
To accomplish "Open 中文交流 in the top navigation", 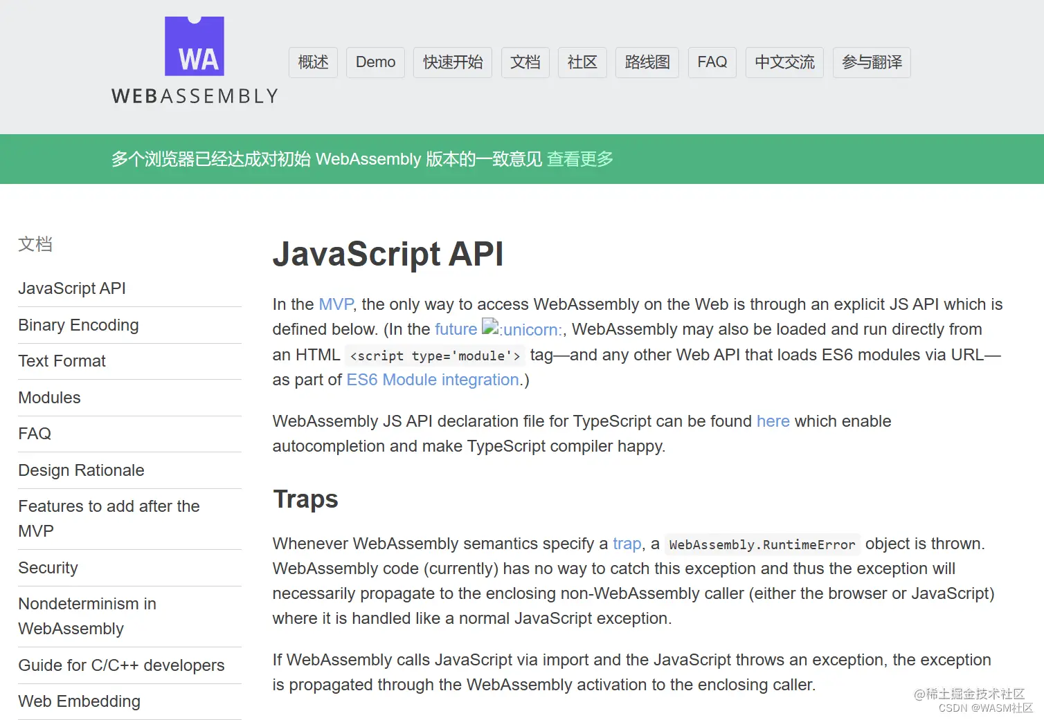I will pyautogui.click(x=784, y=62).
